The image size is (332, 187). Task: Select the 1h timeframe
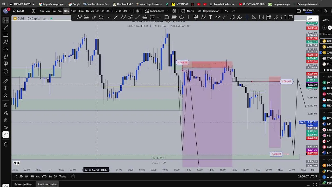(x=87, y=11)
